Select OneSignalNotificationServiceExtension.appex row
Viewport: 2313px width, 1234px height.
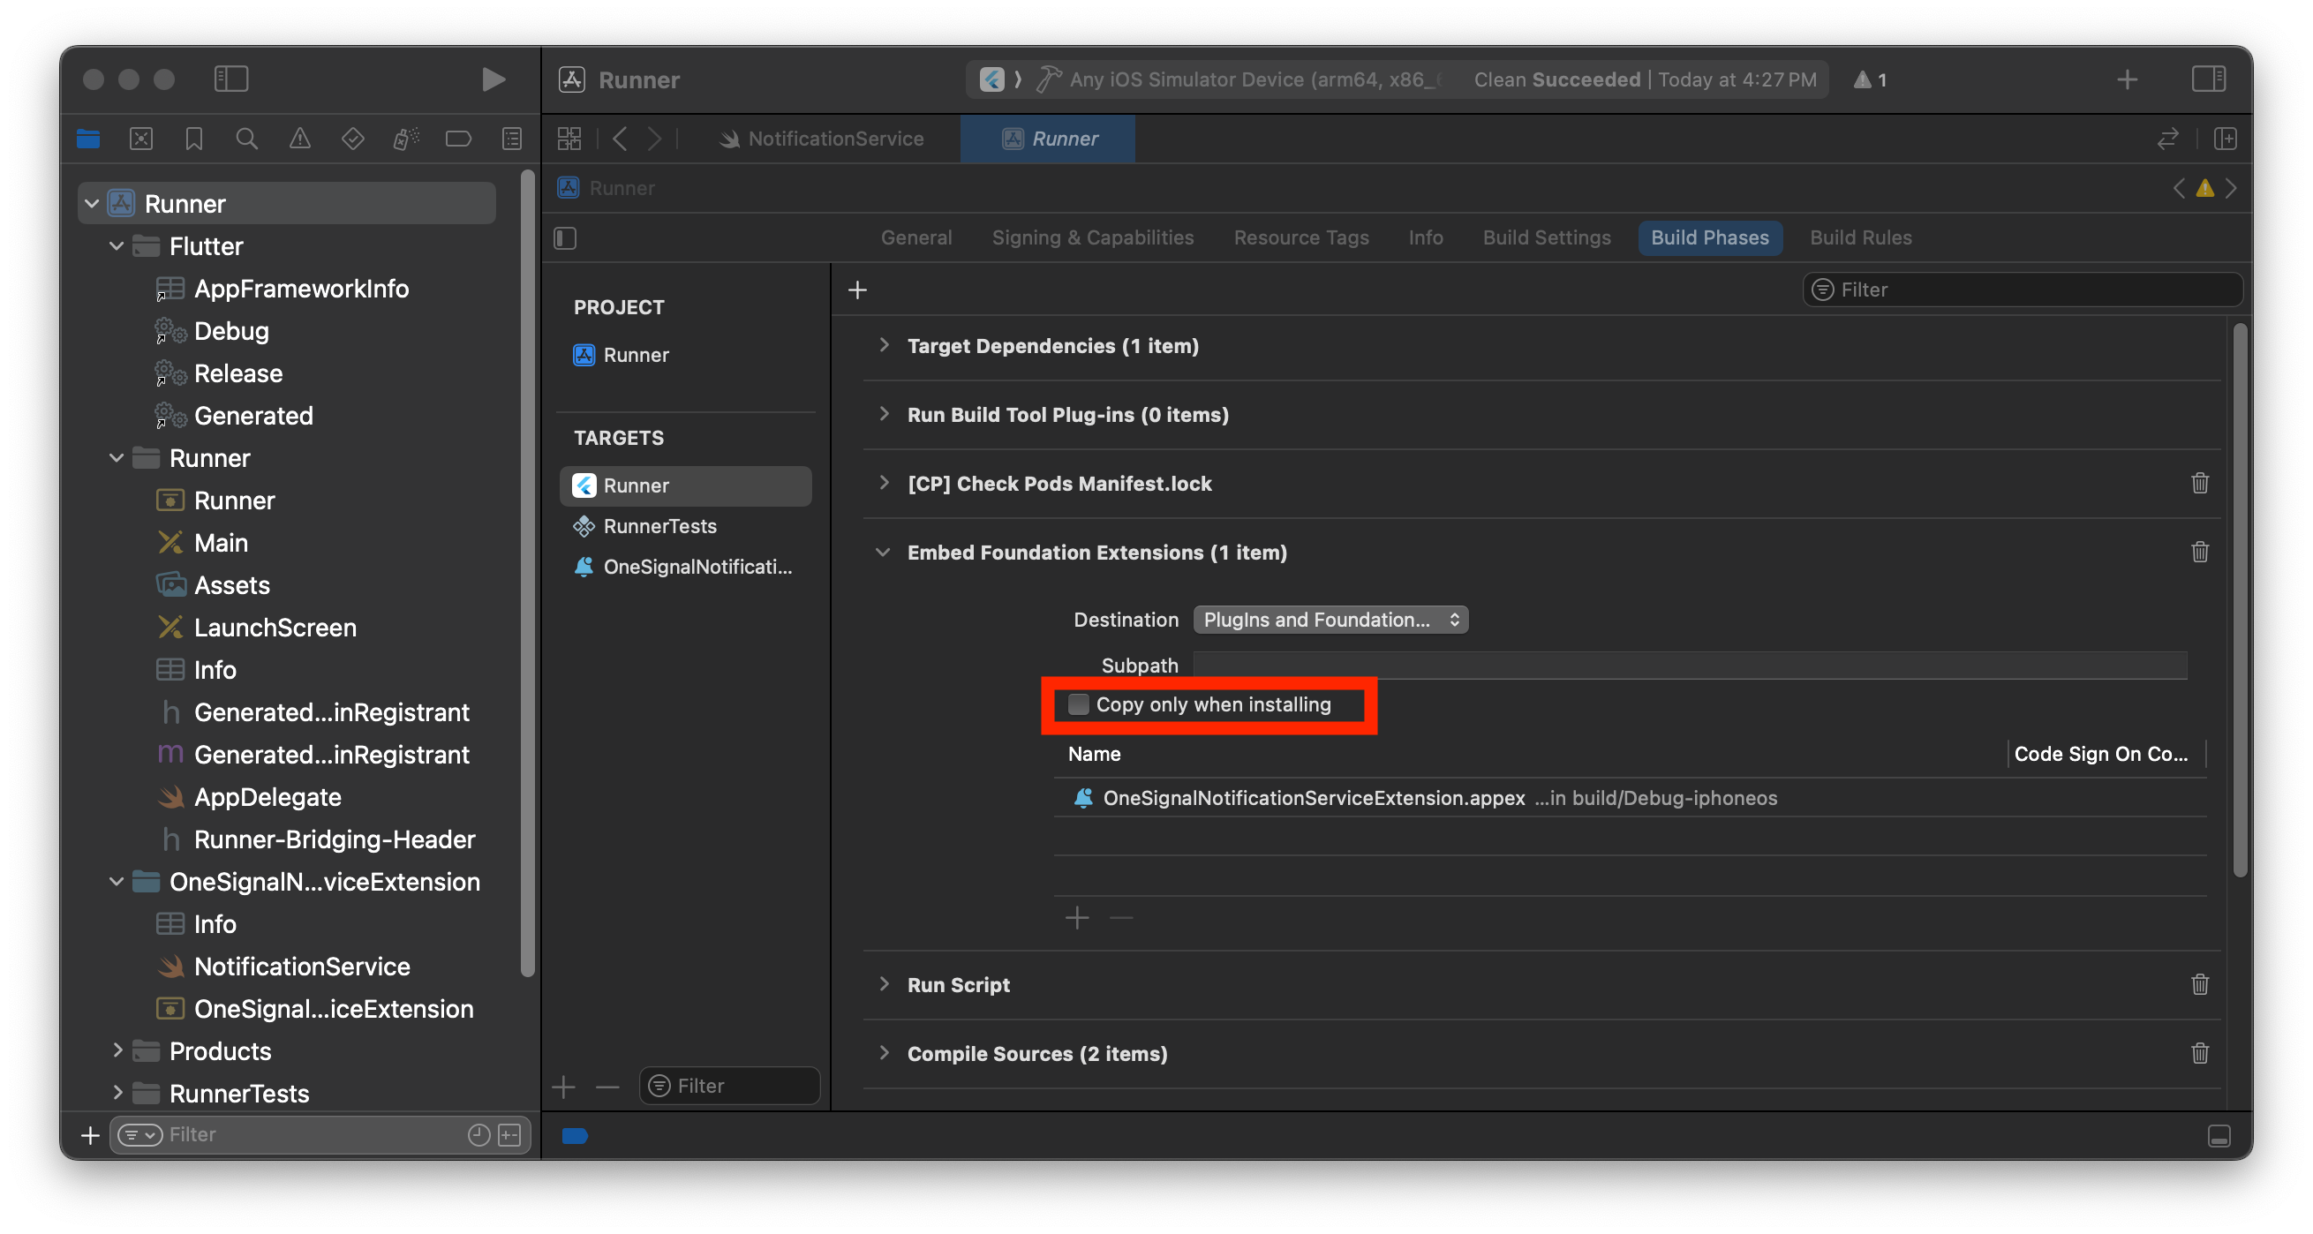pos(1630,798)
